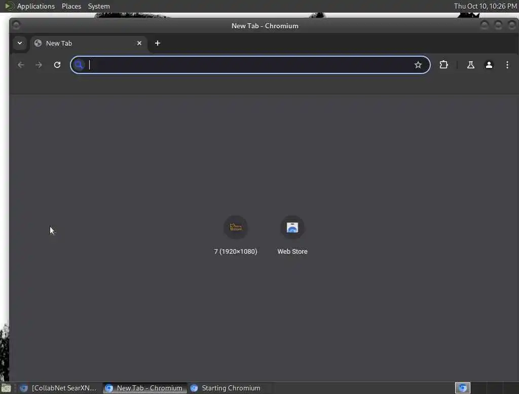Go forward with the forward arrow

click(x=39, y=65)
